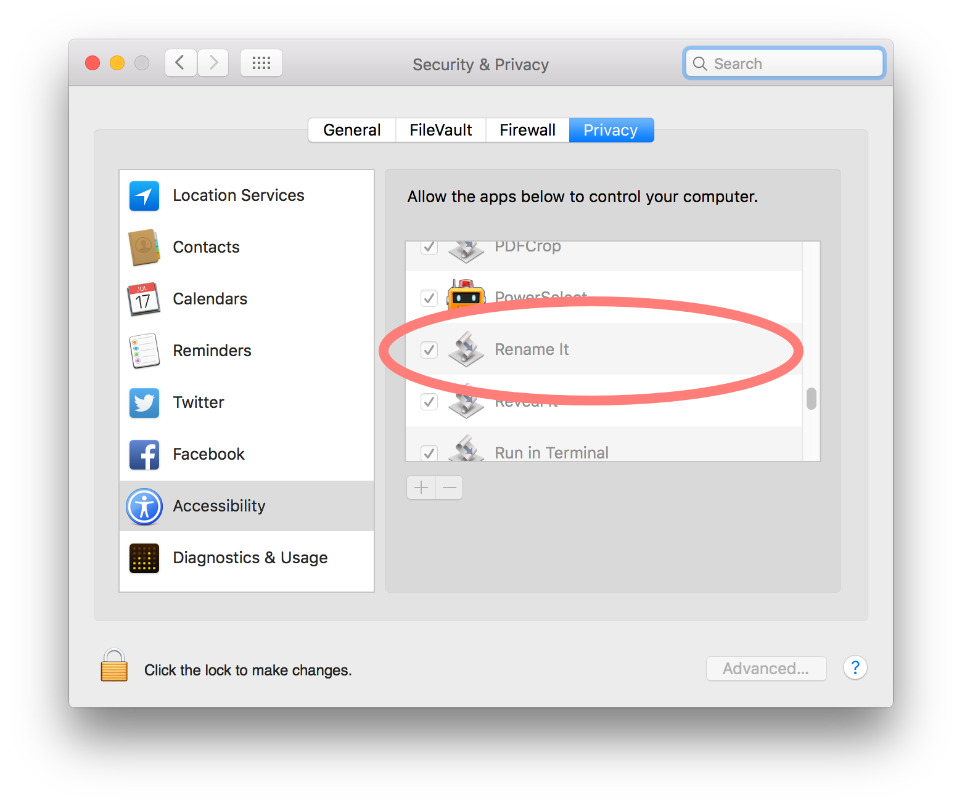Click the lock icon to make changes
Image resolution: width=962 pixels, height=806 pixels.
pyautogui.click(x=114, y=666)
